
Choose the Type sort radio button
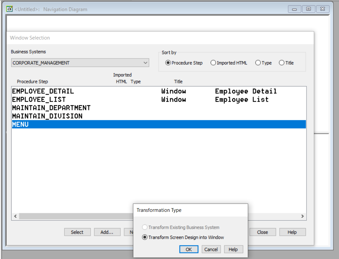click(258, 63)
